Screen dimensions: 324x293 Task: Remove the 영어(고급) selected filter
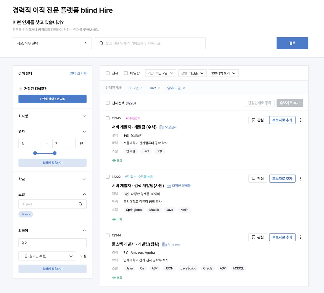(184, 88)
